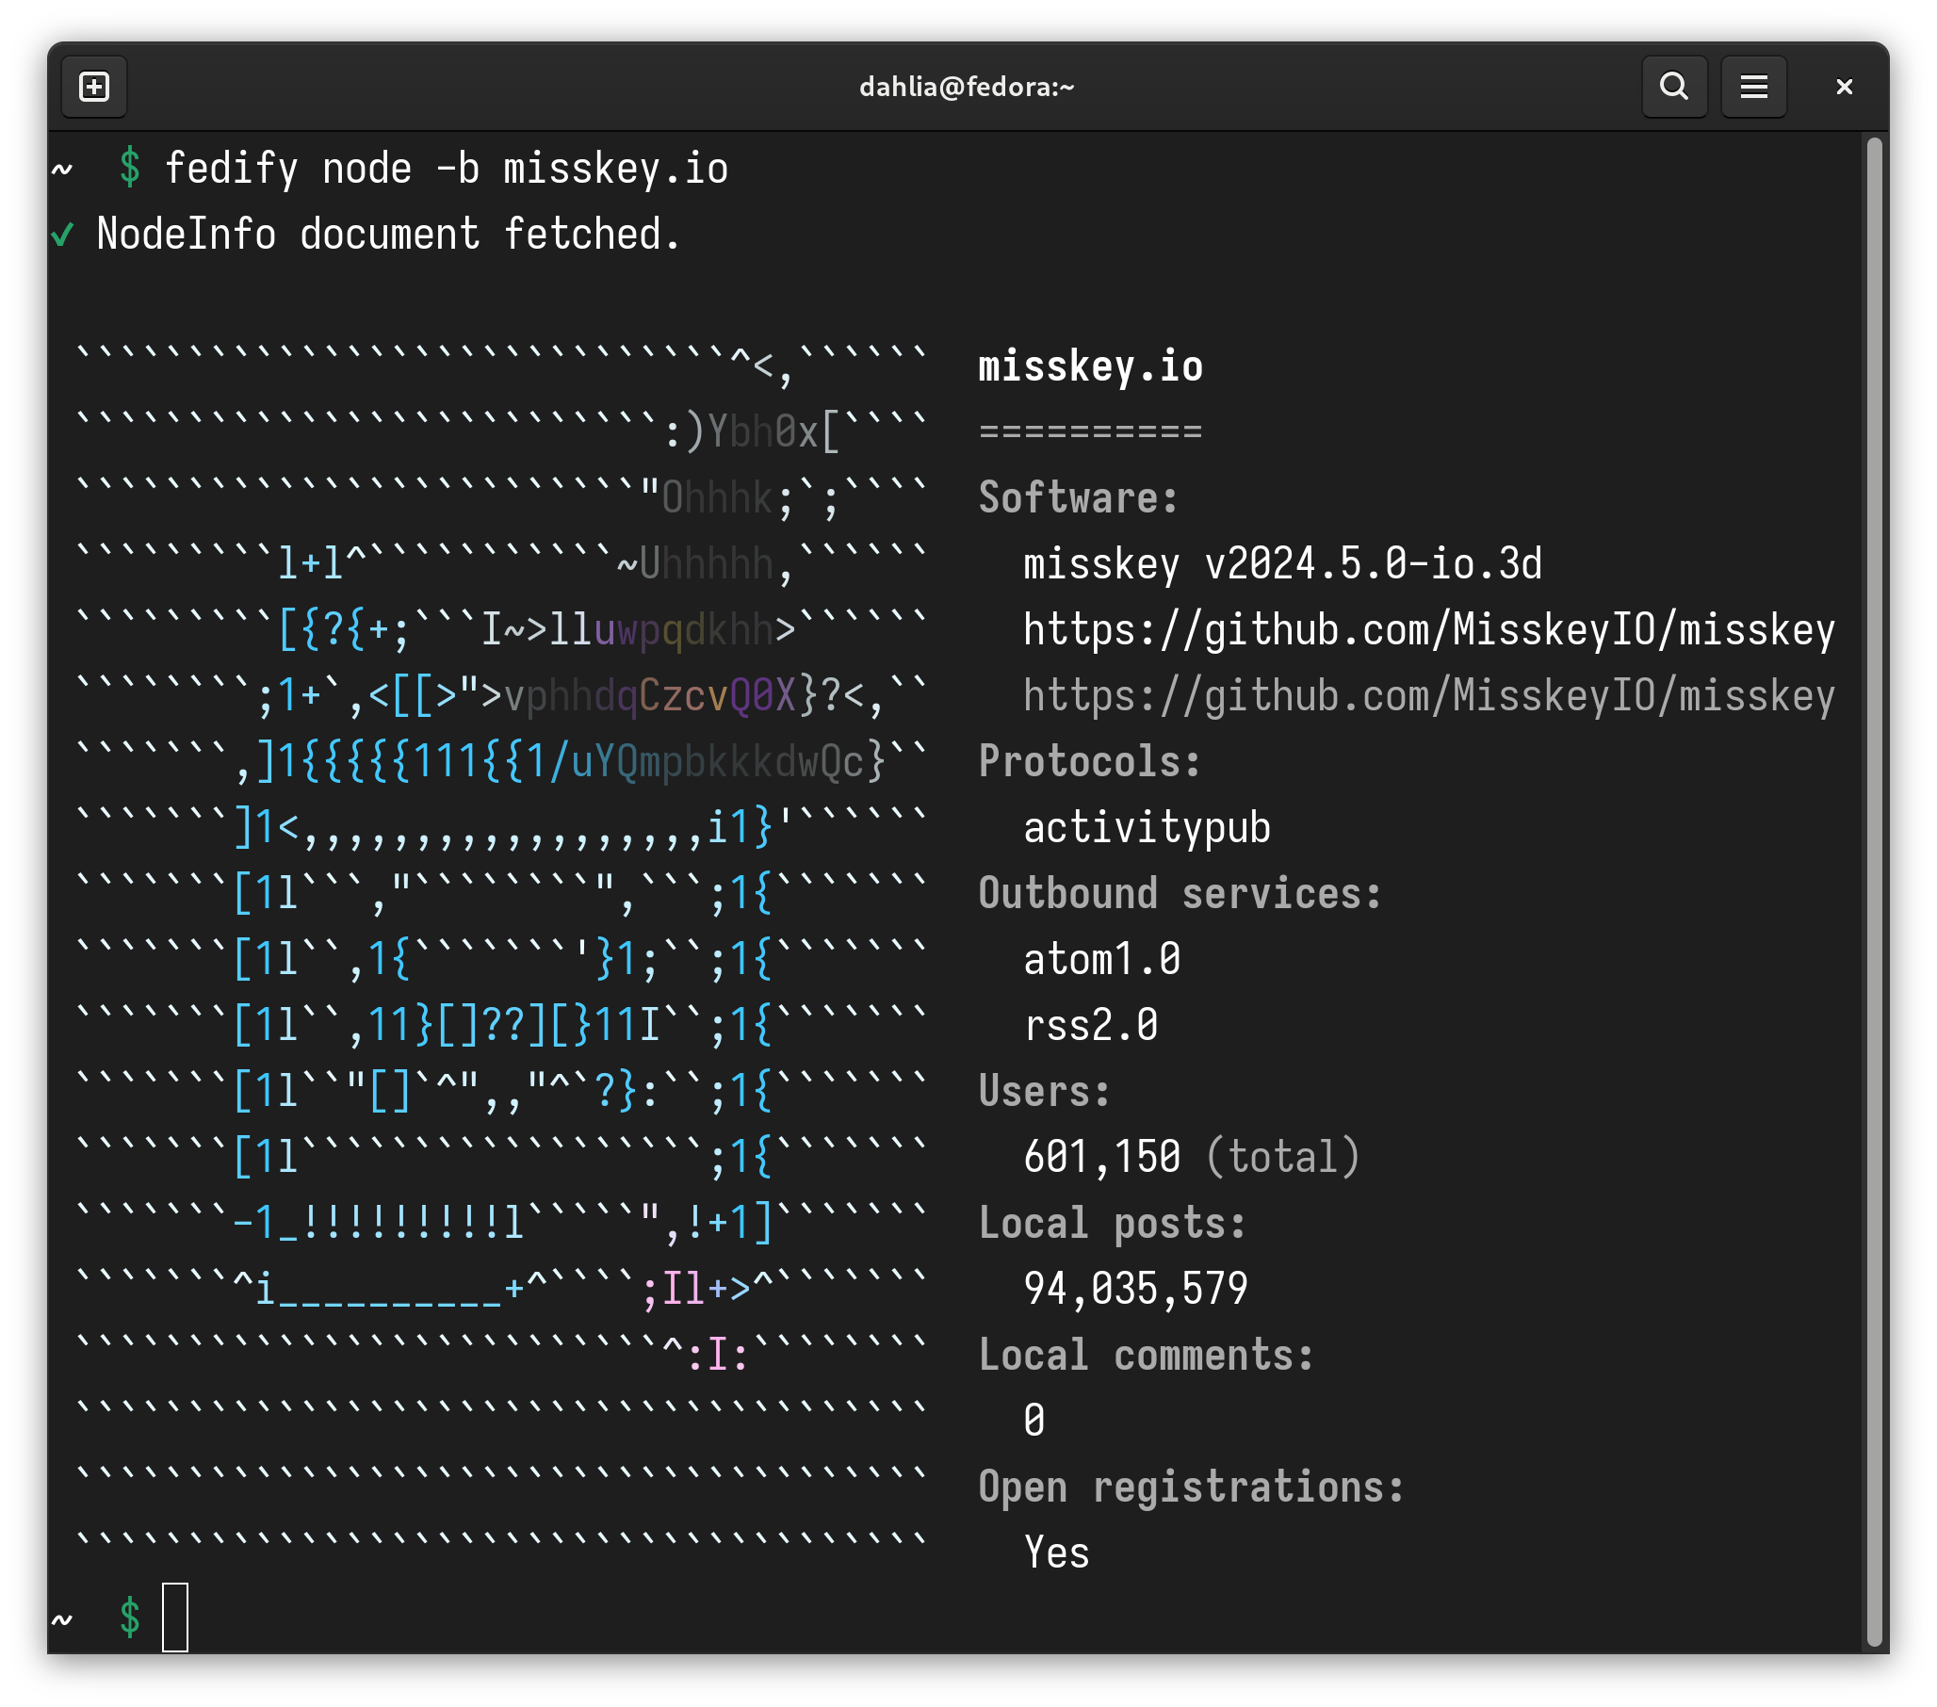This screenshot has width=1937, height=1707.
Task: Click Yes under Open registrations
Action: pos(1057,1553)
